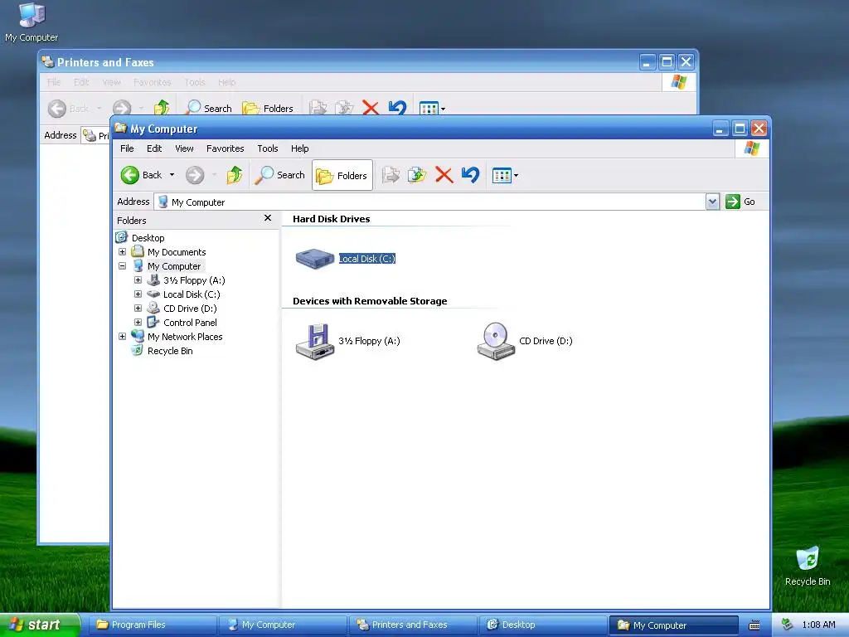The width and height of the screenshot is (849, 637).
Task: Click the Forward arrow in My Computer
Action: (195, 175)
